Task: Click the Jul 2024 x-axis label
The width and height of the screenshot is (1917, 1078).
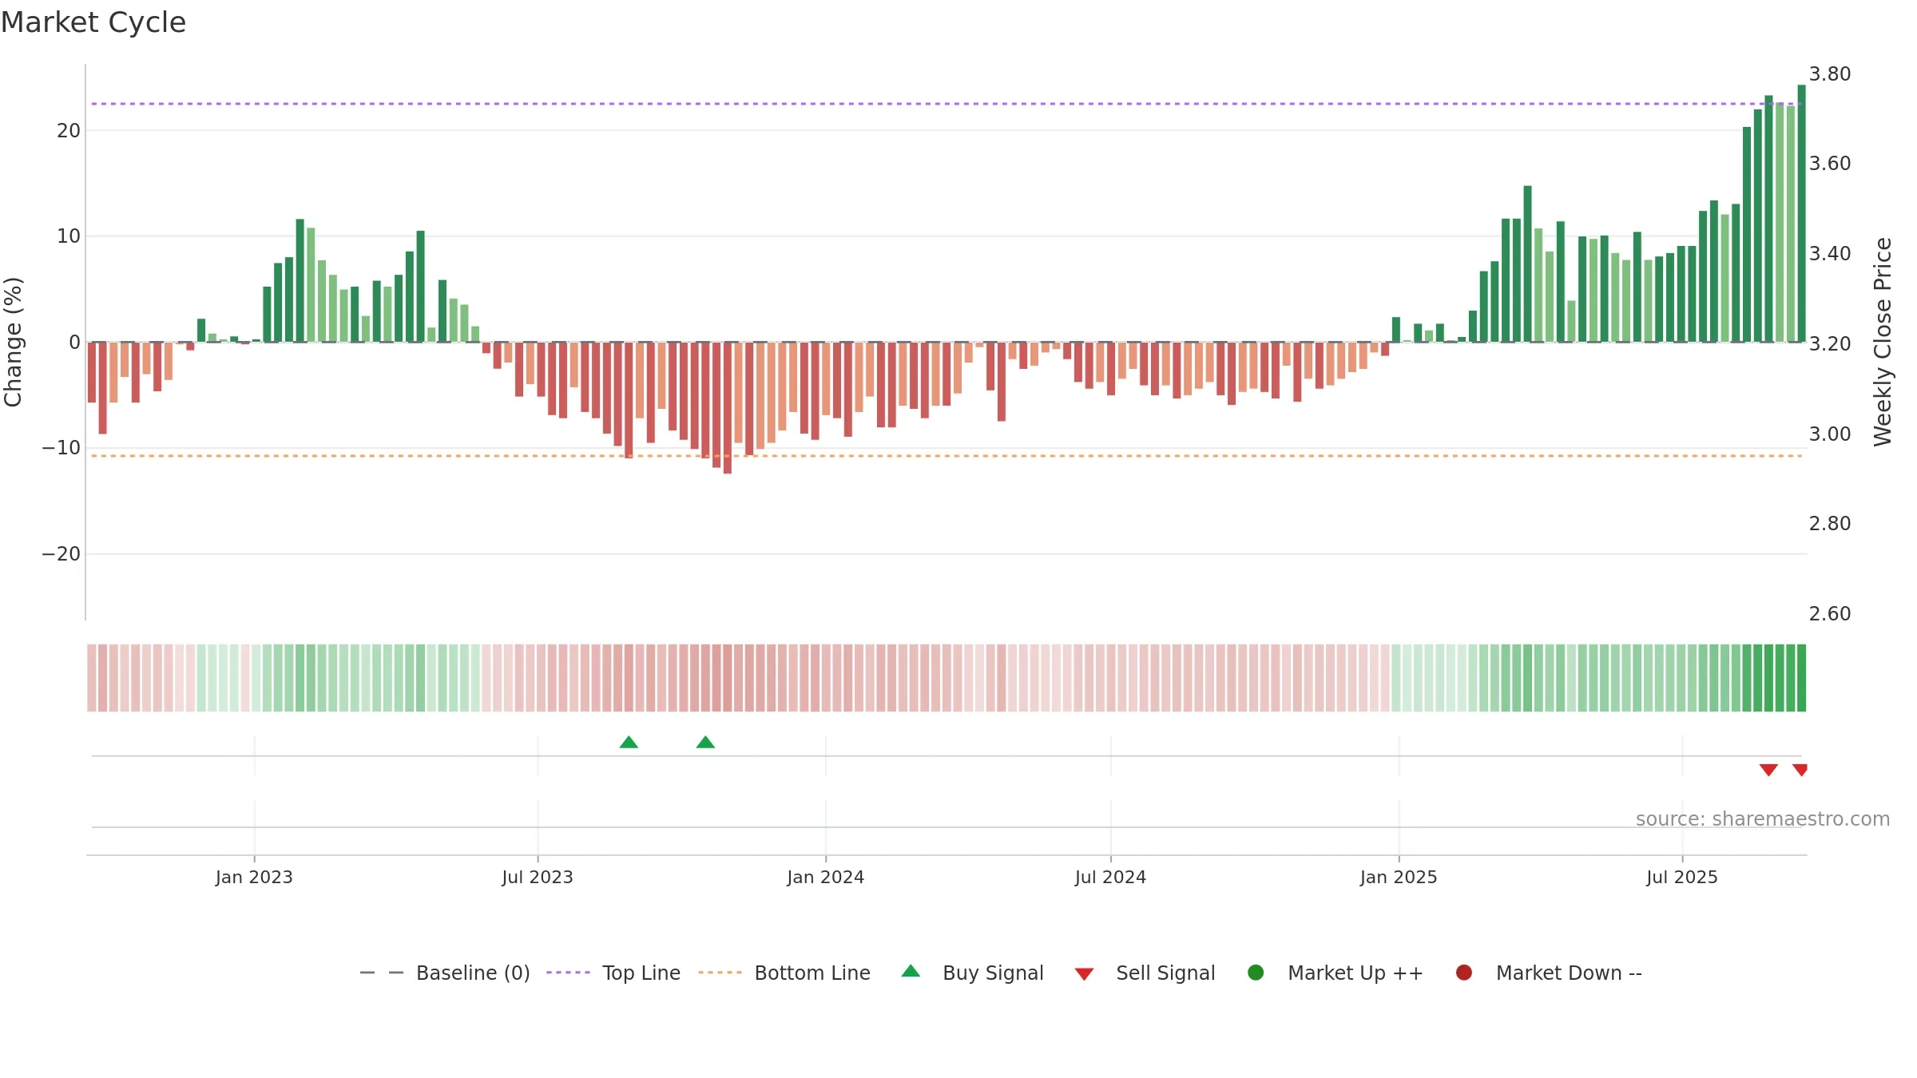Action: tap(1110, 878)
